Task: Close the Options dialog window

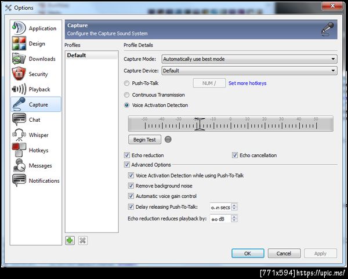Action: 332,6
